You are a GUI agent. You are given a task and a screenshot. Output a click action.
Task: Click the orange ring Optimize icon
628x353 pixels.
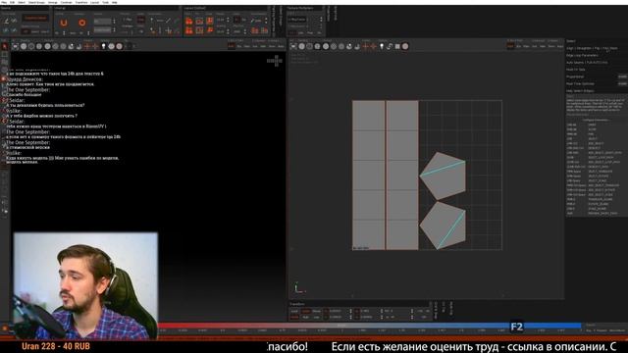(81, 23)
